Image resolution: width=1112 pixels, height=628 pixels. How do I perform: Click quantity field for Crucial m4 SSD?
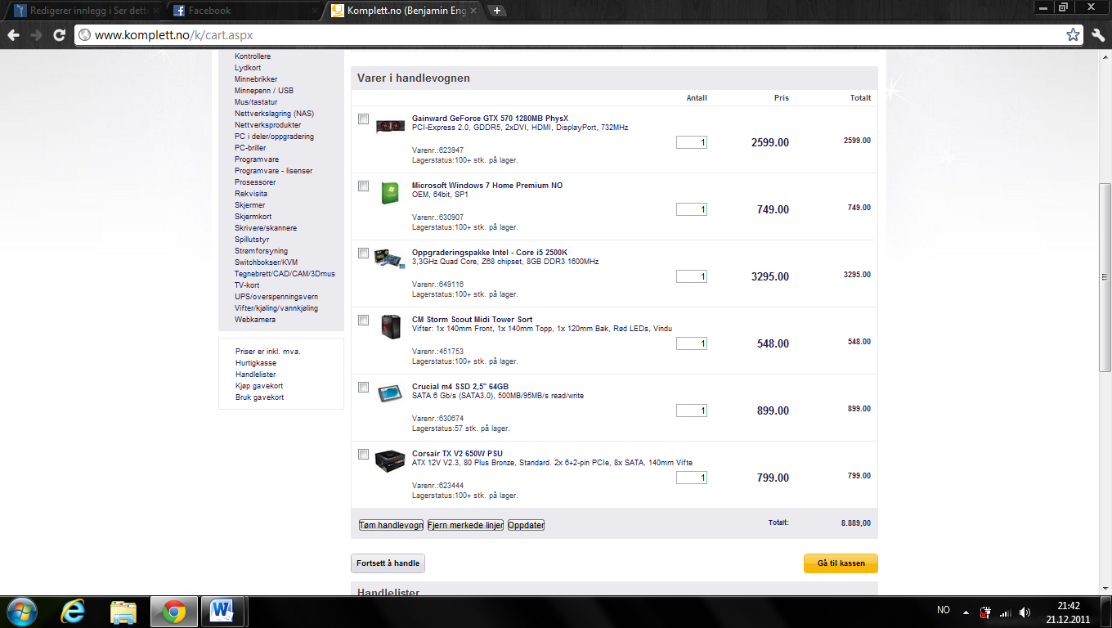(692, 410)
